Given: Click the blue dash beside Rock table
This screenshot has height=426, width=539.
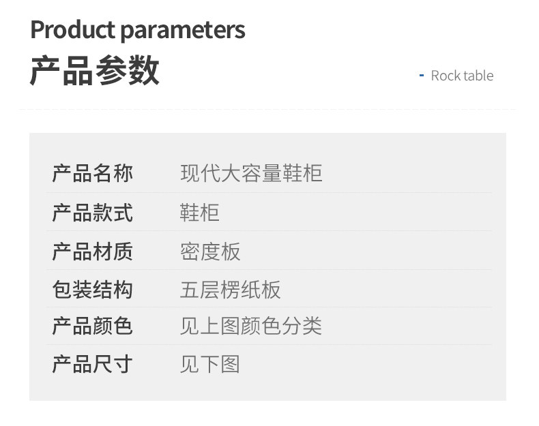Looking at the screenshot, I should click(x=421, y=75).
